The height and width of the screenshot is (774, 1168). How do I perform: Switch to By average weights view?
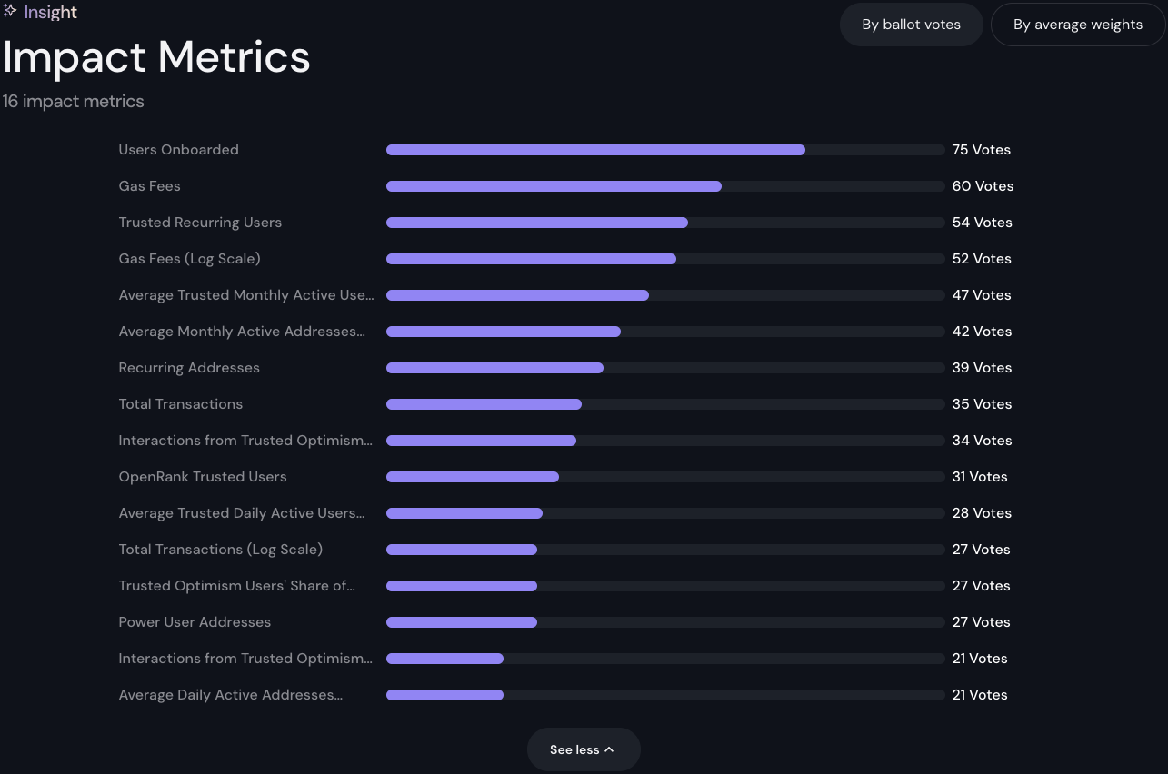point(1077,25)
